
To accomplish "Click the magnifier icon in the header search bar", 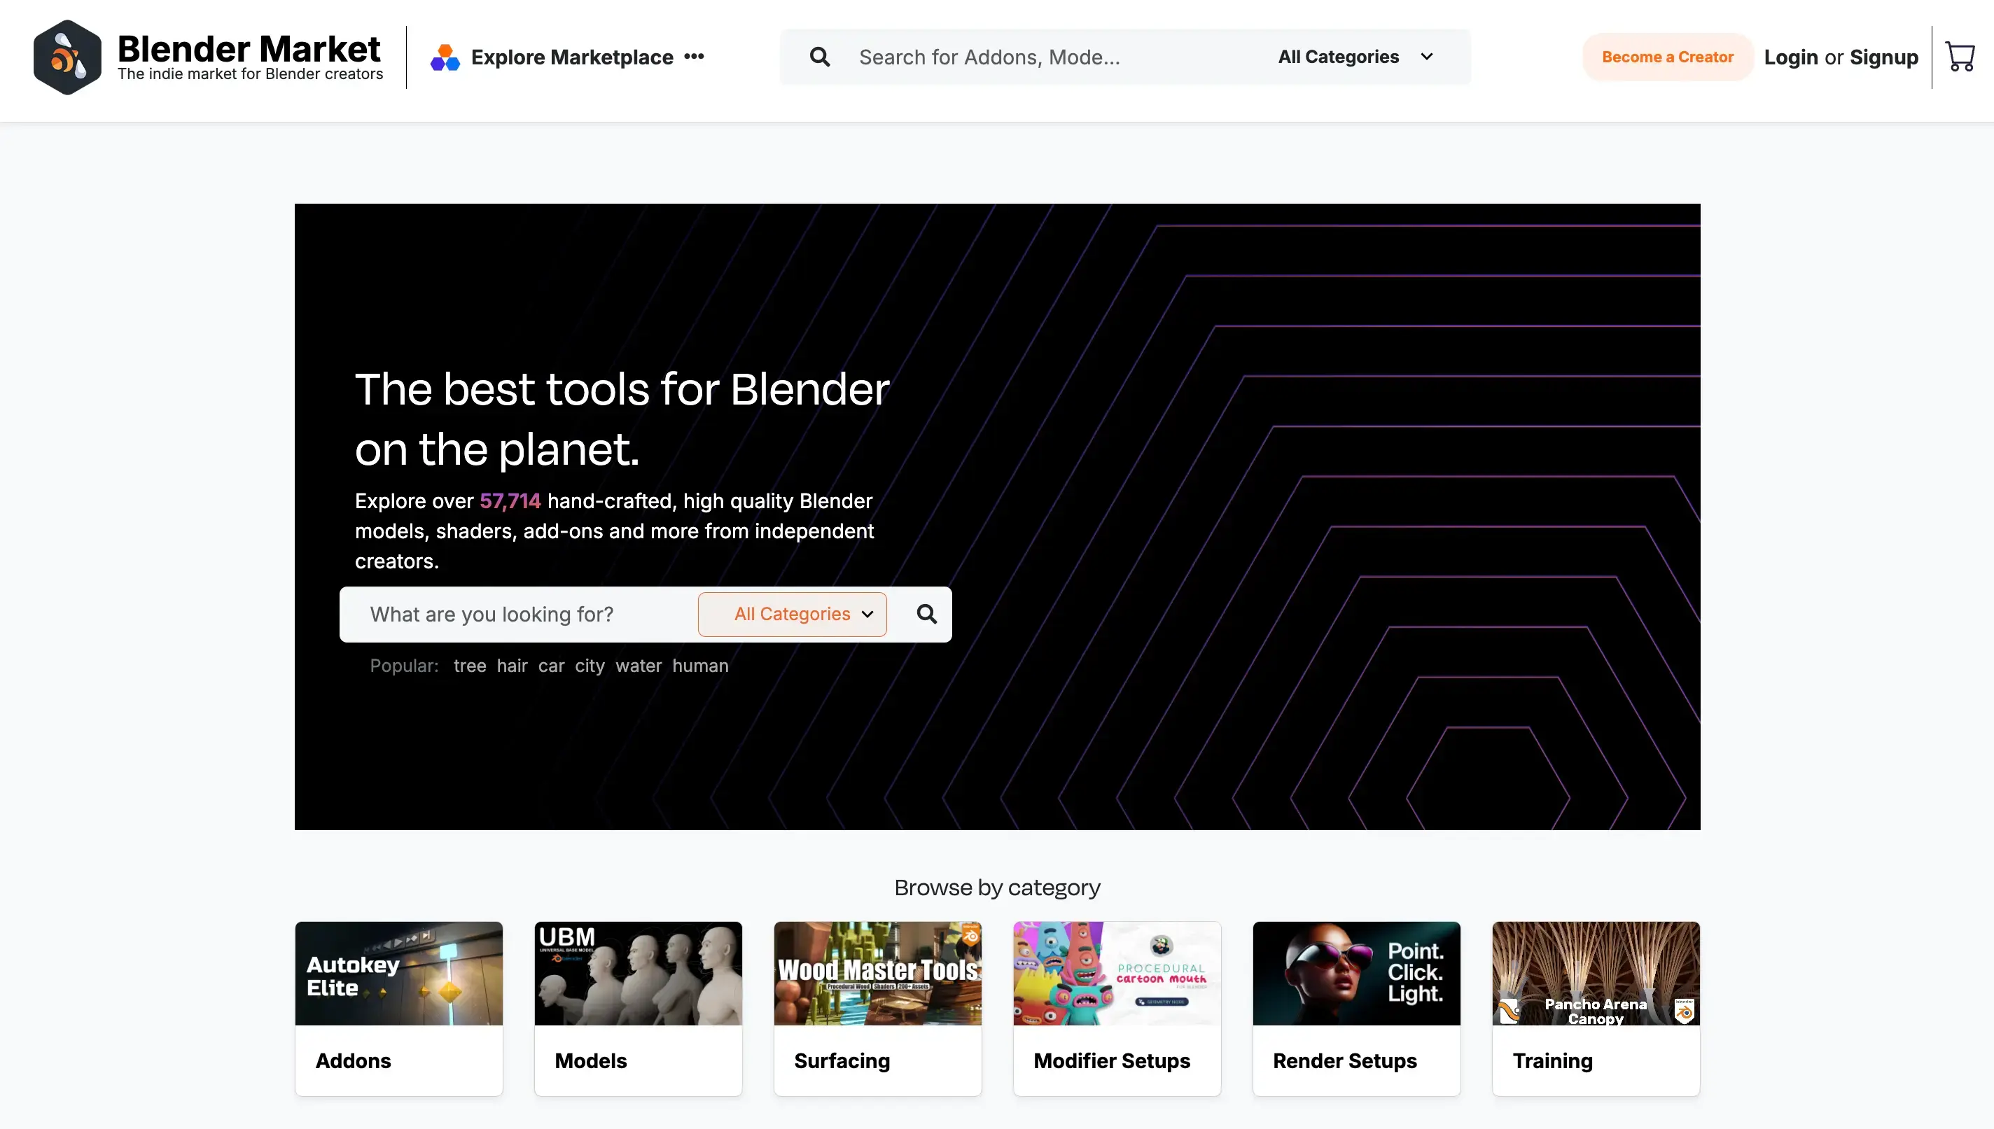I will 820,57.
